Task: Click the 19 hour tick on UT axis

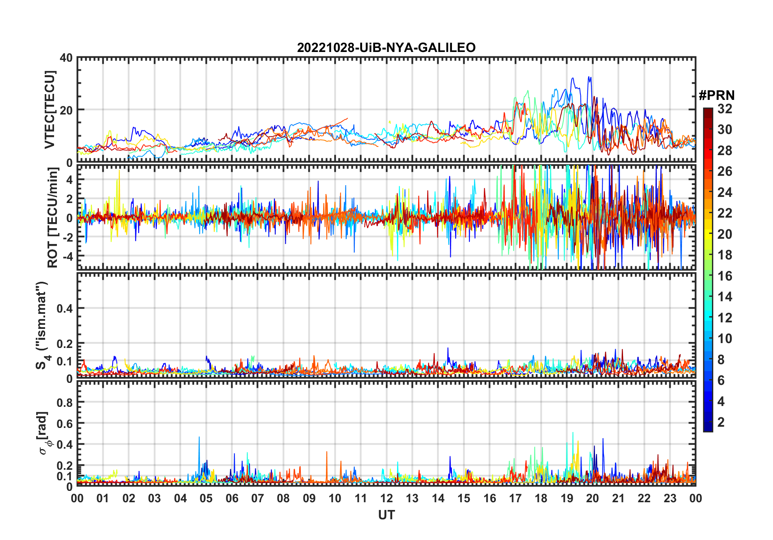Action: pyautogui.click(x=567, y=498)
